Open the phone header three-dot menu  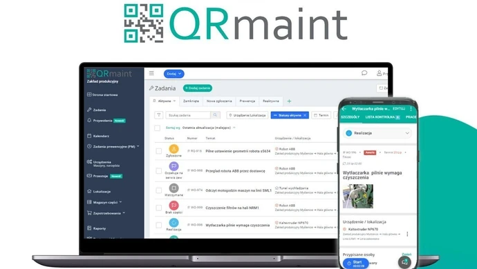click(411, 109)
